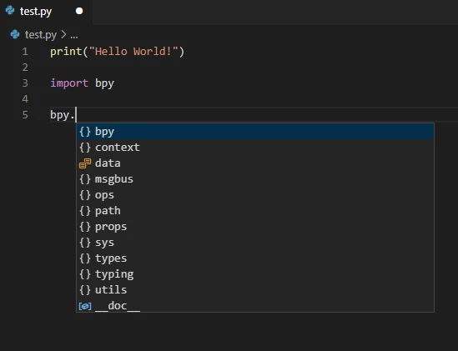
Task: Select the typing completion item
Action: point(255,274)
